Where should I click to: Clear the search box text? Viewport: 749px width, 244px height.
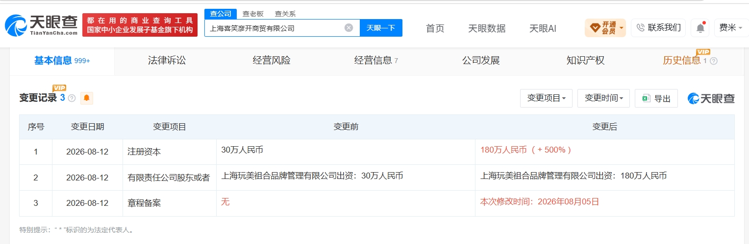(x=349, y=28)
